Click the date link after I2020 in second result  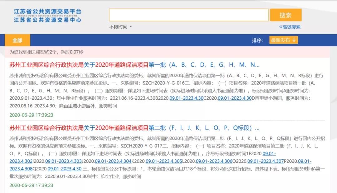63,161
